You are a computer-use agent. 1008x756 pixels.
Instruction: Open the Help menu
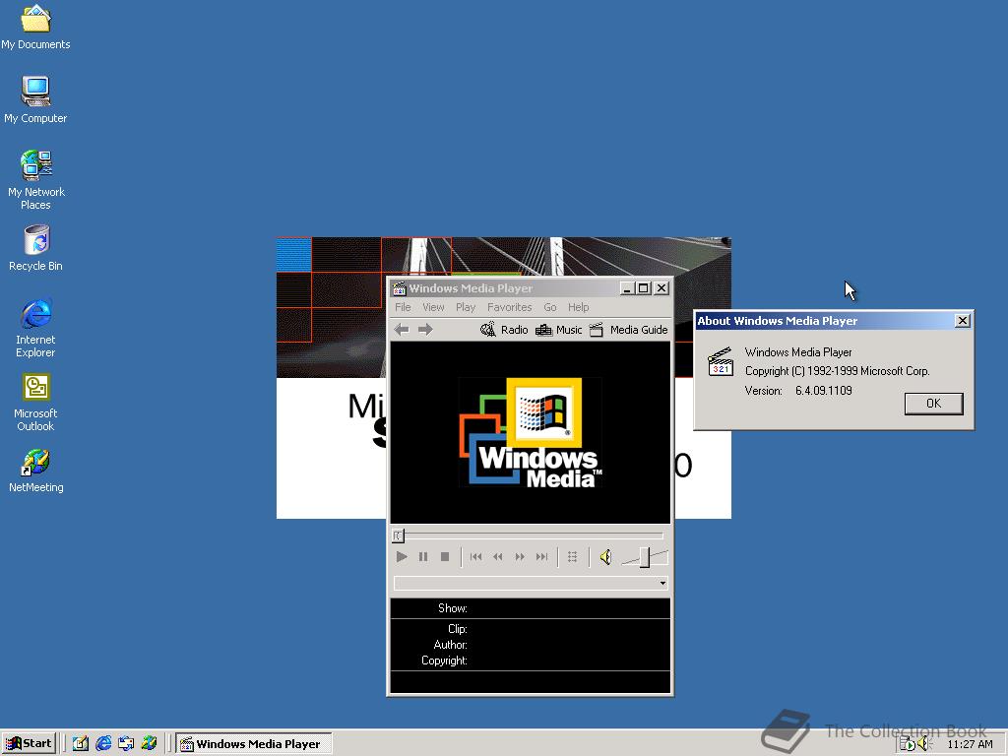coord(578,307)
